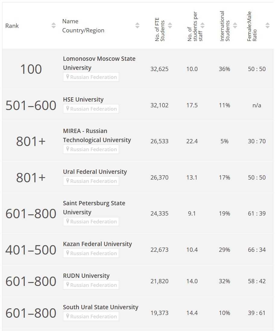Sort by Name Country/Region arrows
276x331 pixels.
(x=137, y=26)
